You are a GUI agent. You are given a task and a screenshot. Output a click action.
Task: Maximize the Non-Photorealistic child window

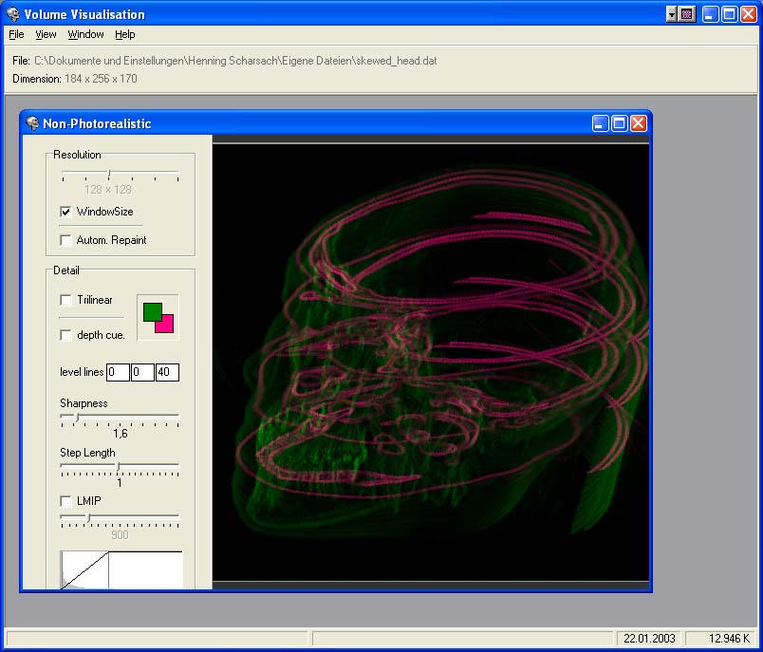point(620,123)
